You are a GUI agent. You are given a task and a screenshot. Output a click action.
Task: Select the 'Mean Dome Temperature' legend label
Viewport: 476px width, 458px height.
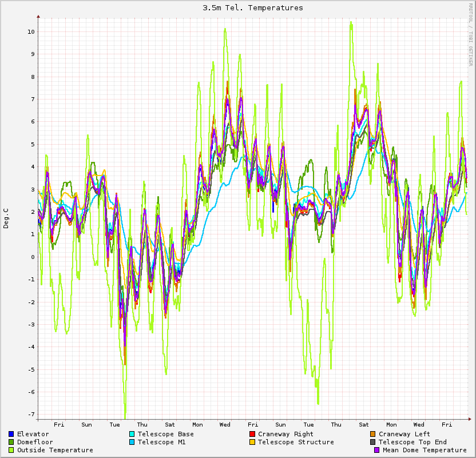tap(425, 450)
